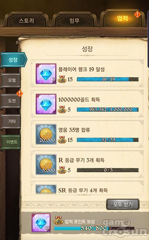Switch to the 기타 category
The width and height of the screenshot is (149, 240).
click(11, 121)
